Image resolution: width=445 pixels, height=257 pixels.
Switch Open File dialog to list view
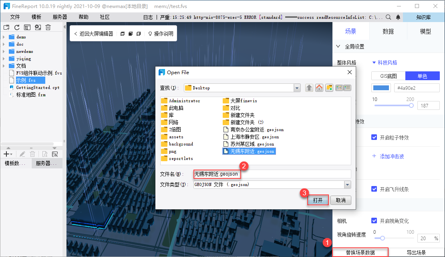point(339,88)
